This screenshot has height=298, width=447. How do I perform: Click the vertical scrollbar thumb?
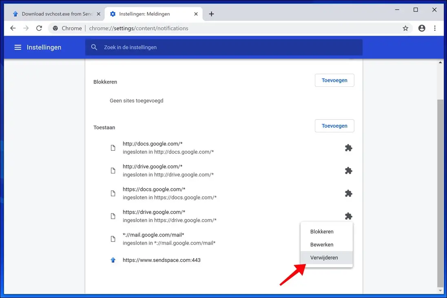point(440,193)
